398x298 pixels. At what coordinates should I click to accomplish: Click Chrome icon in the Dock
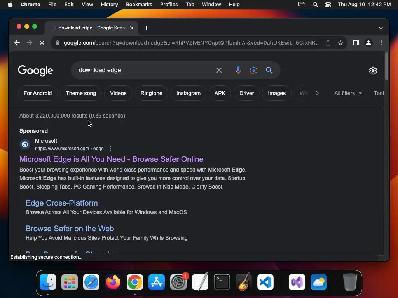(135, 282)
